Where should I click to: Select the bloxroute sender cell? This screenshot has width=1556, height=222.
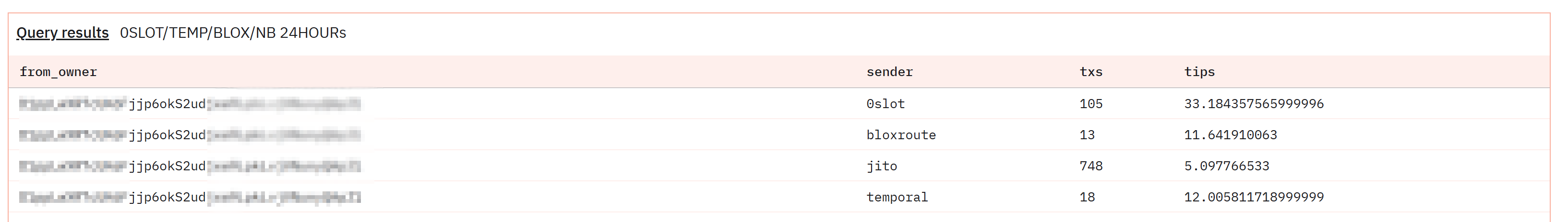[x=900, y=135]
